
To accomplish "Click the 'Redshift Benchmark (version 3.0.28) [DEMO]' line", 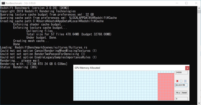I will point(35,8).
